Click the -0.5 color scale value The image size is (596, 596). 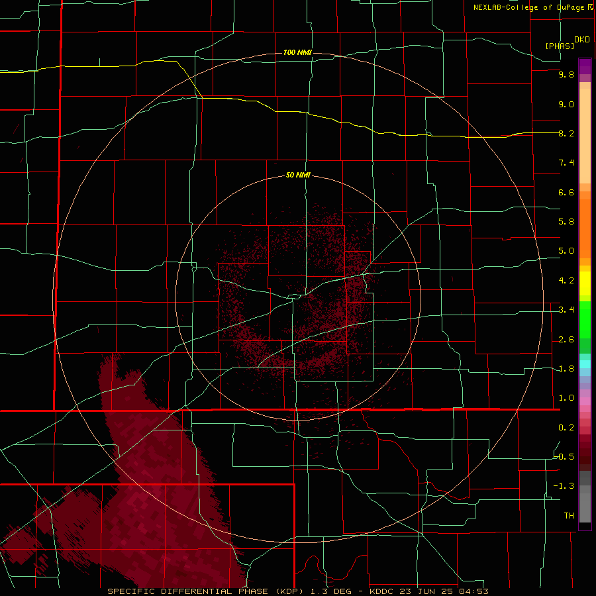point(564,457)
